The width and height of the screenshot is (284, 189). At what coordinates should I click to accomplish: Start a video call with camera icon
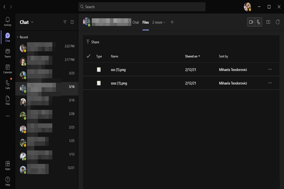pos(251,22)
